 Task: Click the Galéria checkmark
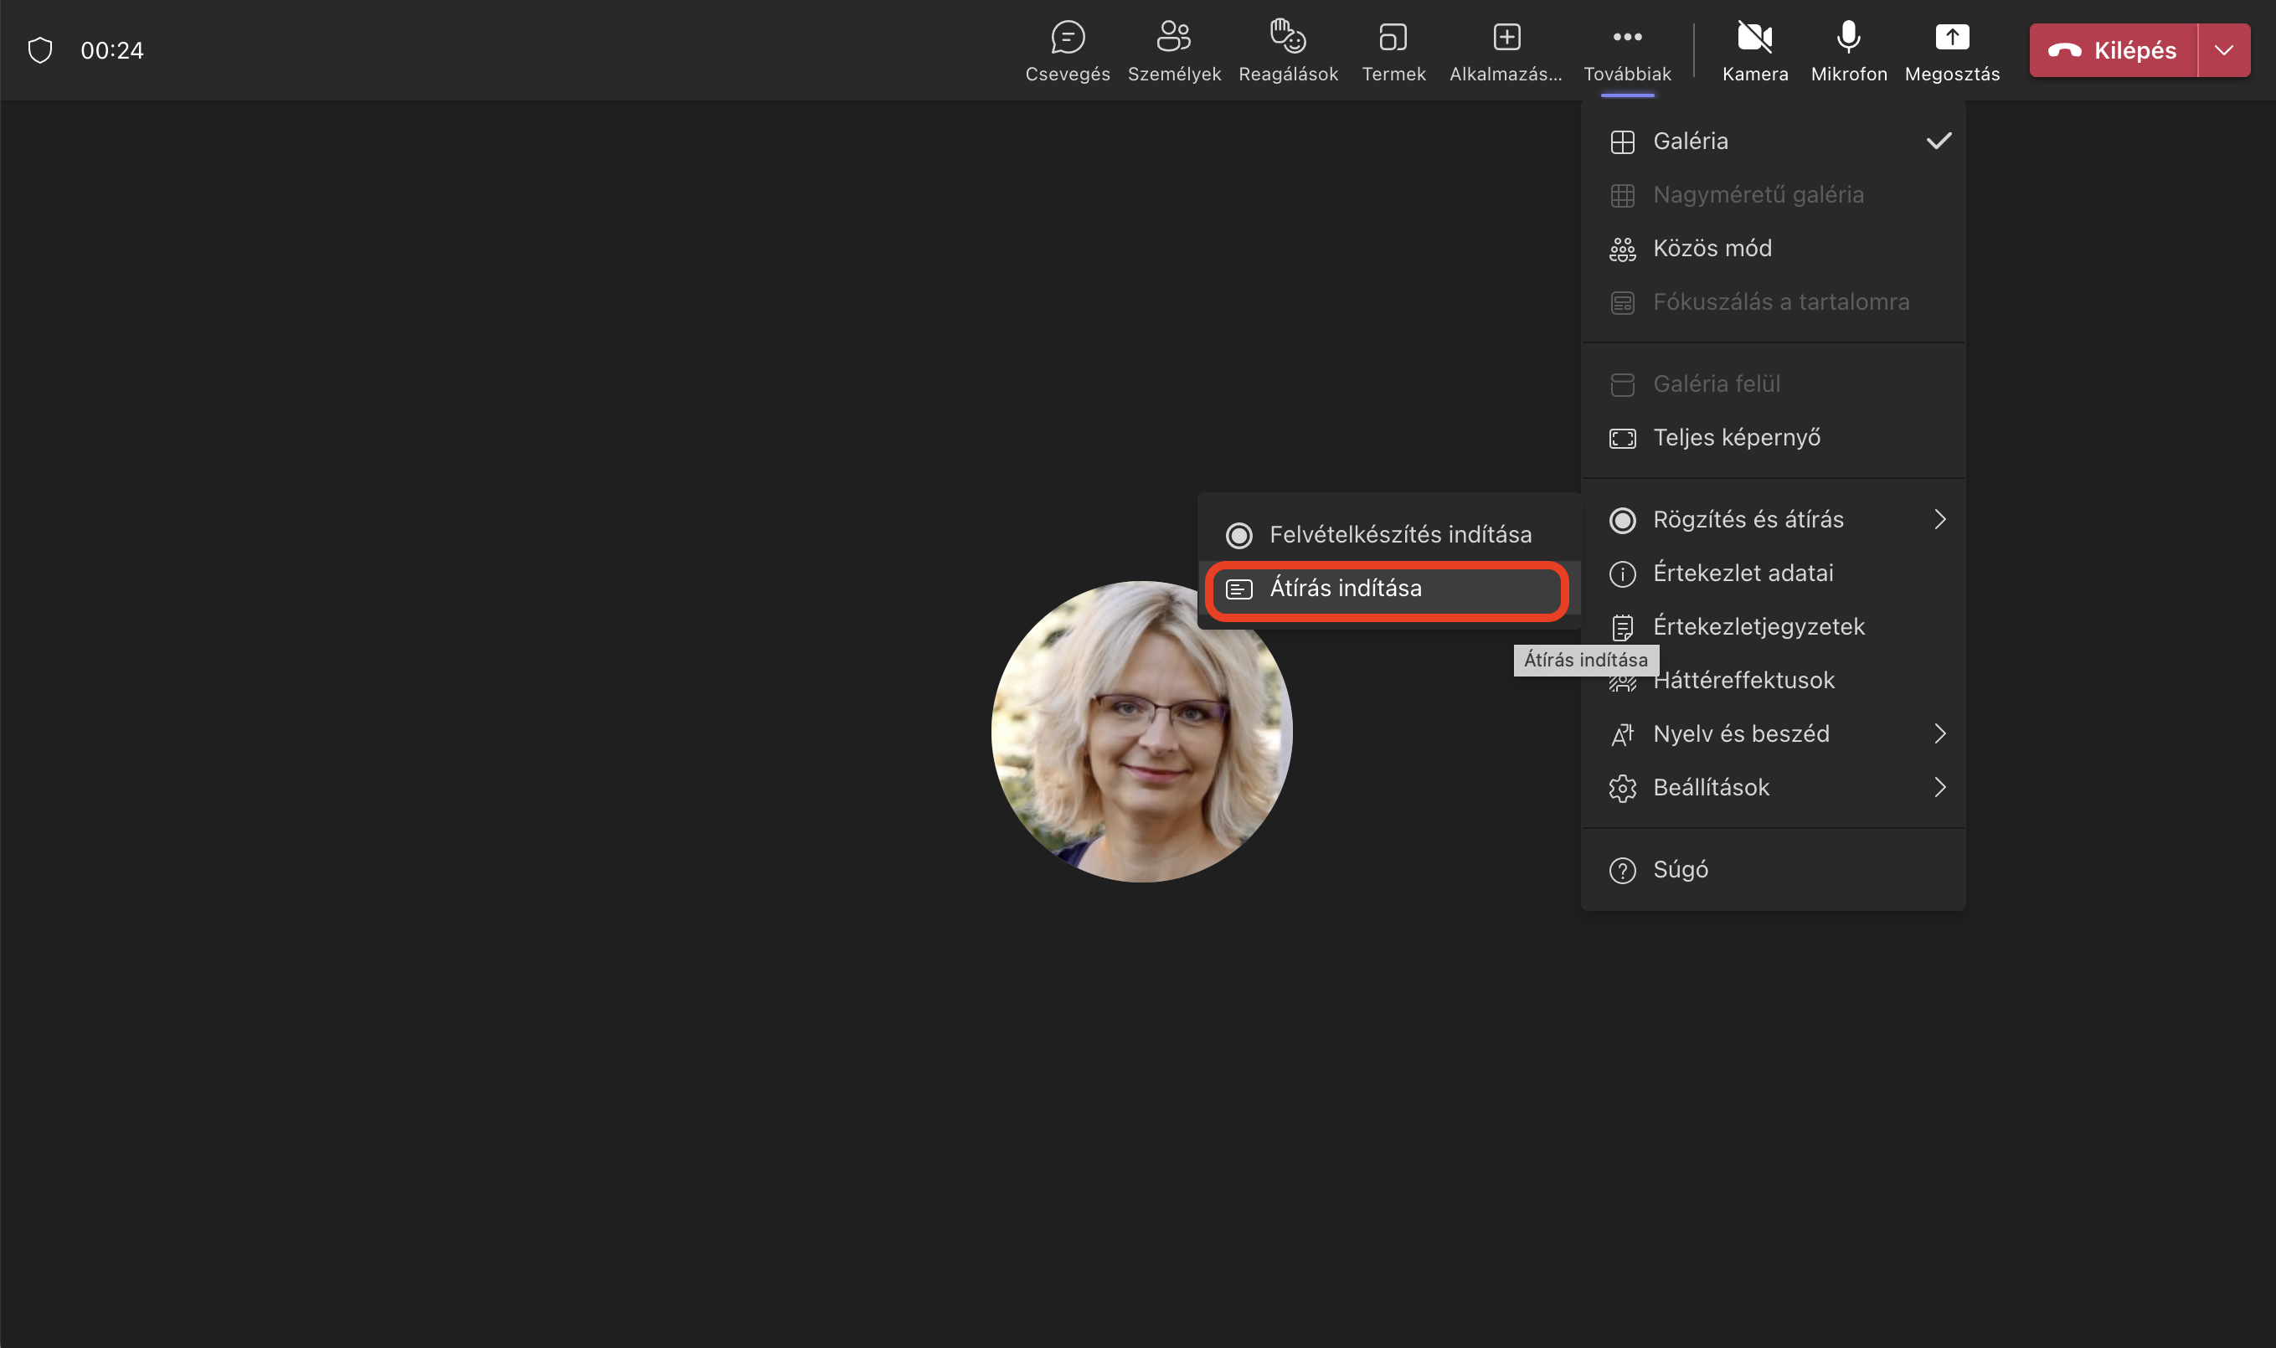[x=1939, y=141]
